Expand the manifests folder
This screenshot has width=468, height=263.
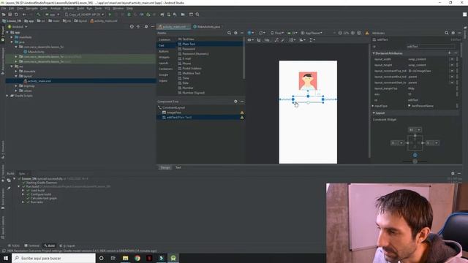[12, 37]
